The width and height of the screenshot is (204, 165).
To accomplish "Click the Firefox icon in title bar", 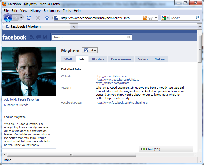I will pyautogui.click(x=4, y=4).
